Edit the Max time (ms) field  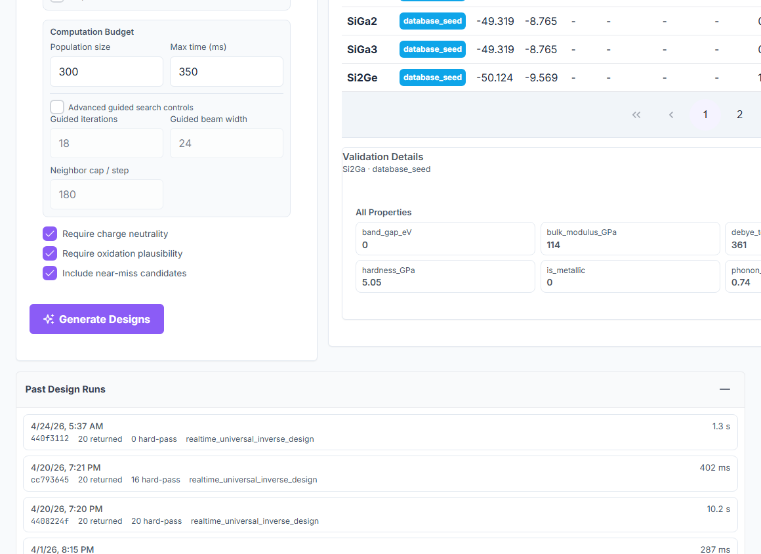226,72
